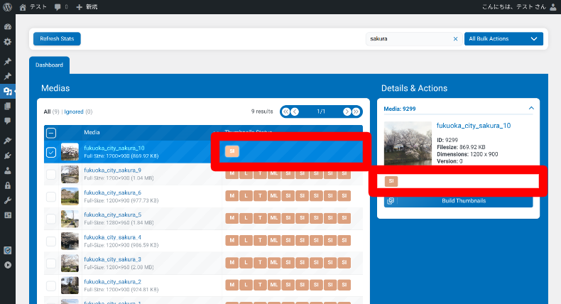Open Dashboard icon in the left sidebar
Viewport: 561px width, 304px height.
click(x=8, y=27)
